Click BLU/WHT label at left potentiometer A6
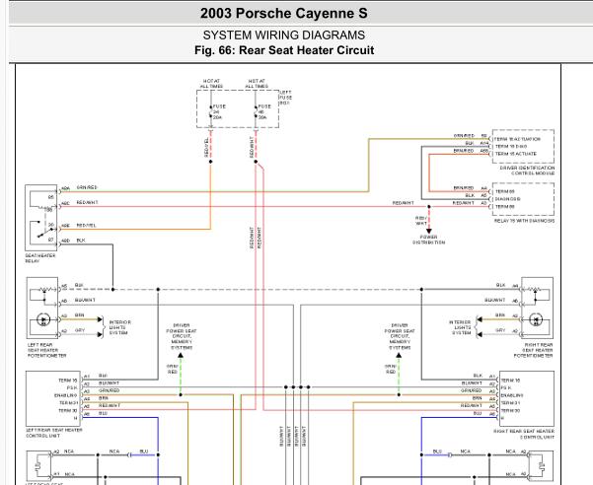593x485 pixels. pos(85,300)
